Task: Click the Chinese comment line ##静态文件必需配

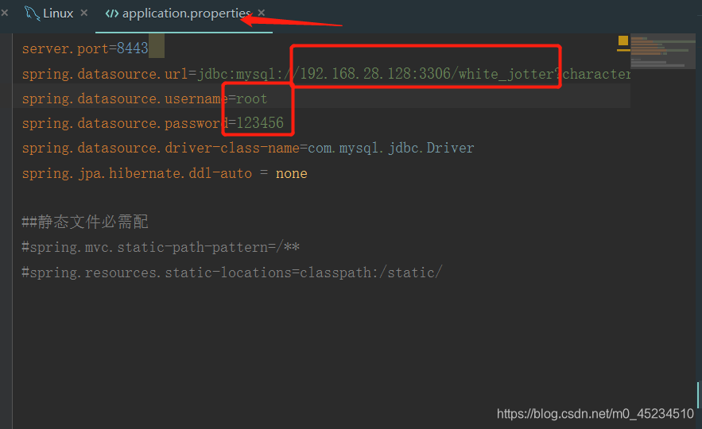Action: pos(84,222)
